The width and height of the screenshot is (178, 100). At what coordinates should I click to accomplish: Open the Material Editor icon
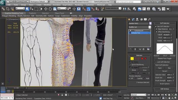(154, 9)
